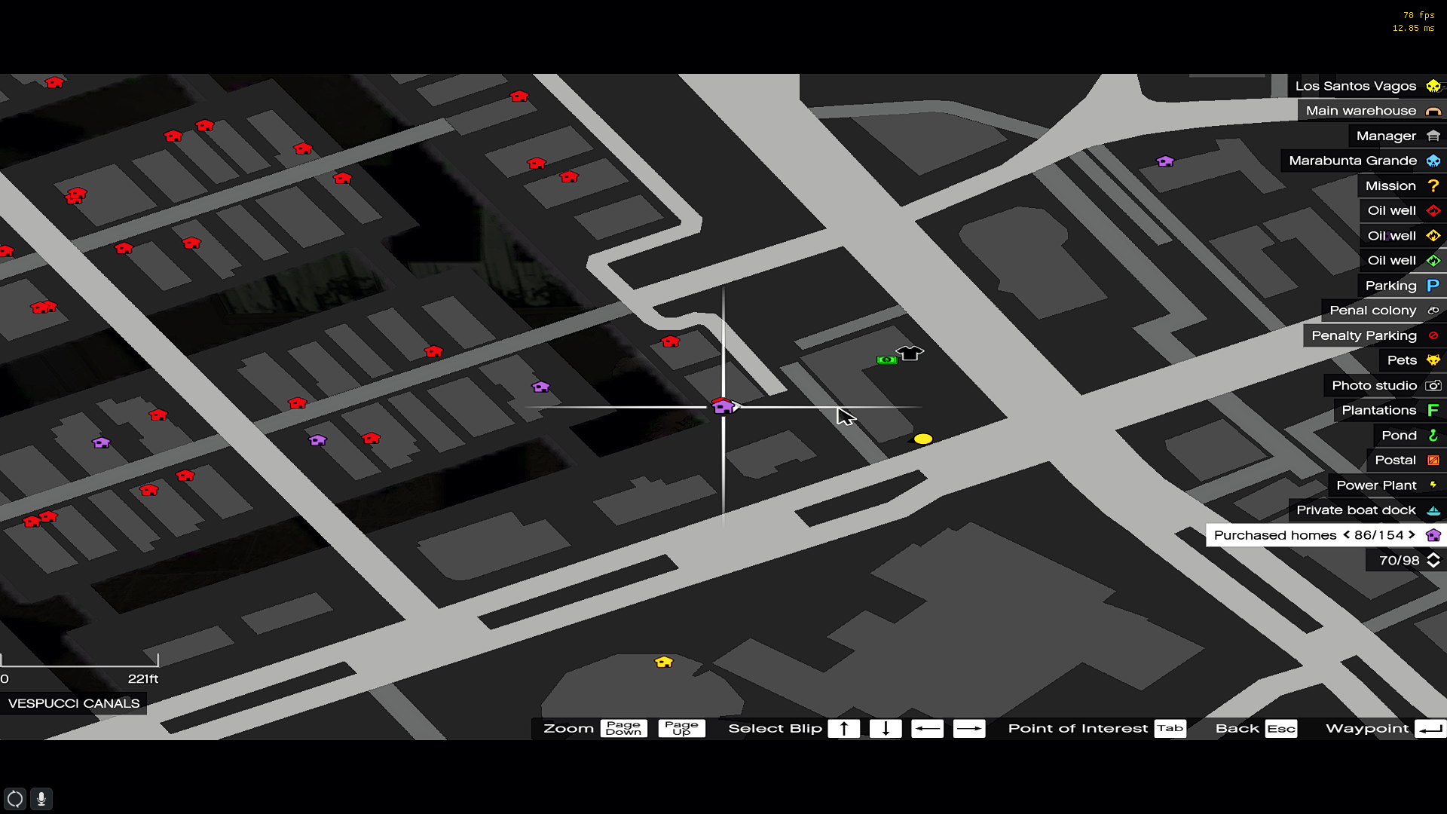Click the black t-shirt clothing store blip
This screenshot has width=1447, height=814.
click(910, 353)
